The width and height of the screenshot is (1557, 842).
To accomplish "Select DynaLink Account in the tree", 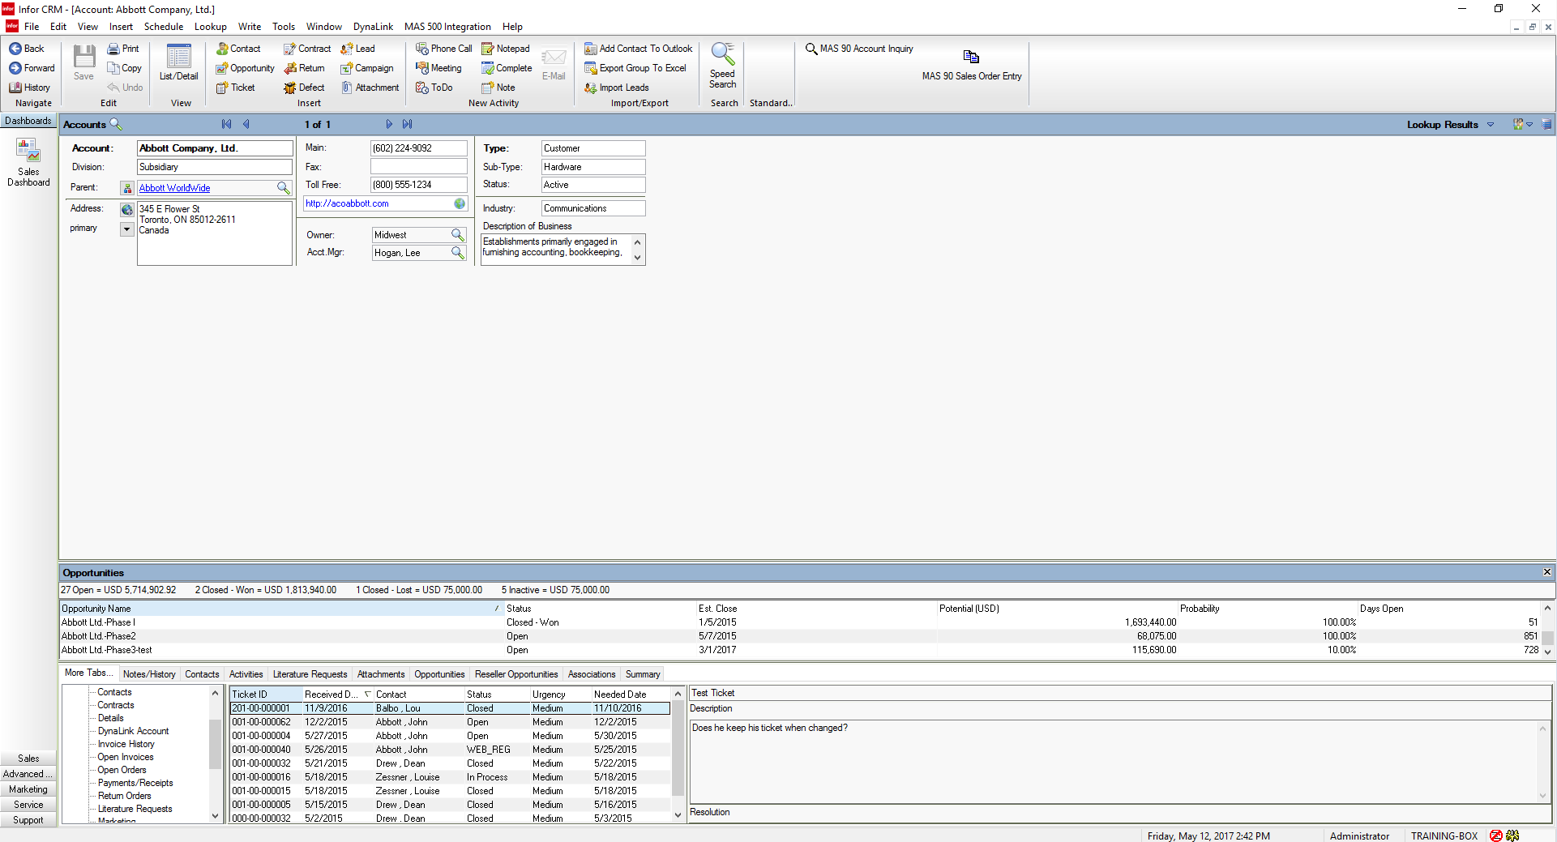I will coord(133,731).
